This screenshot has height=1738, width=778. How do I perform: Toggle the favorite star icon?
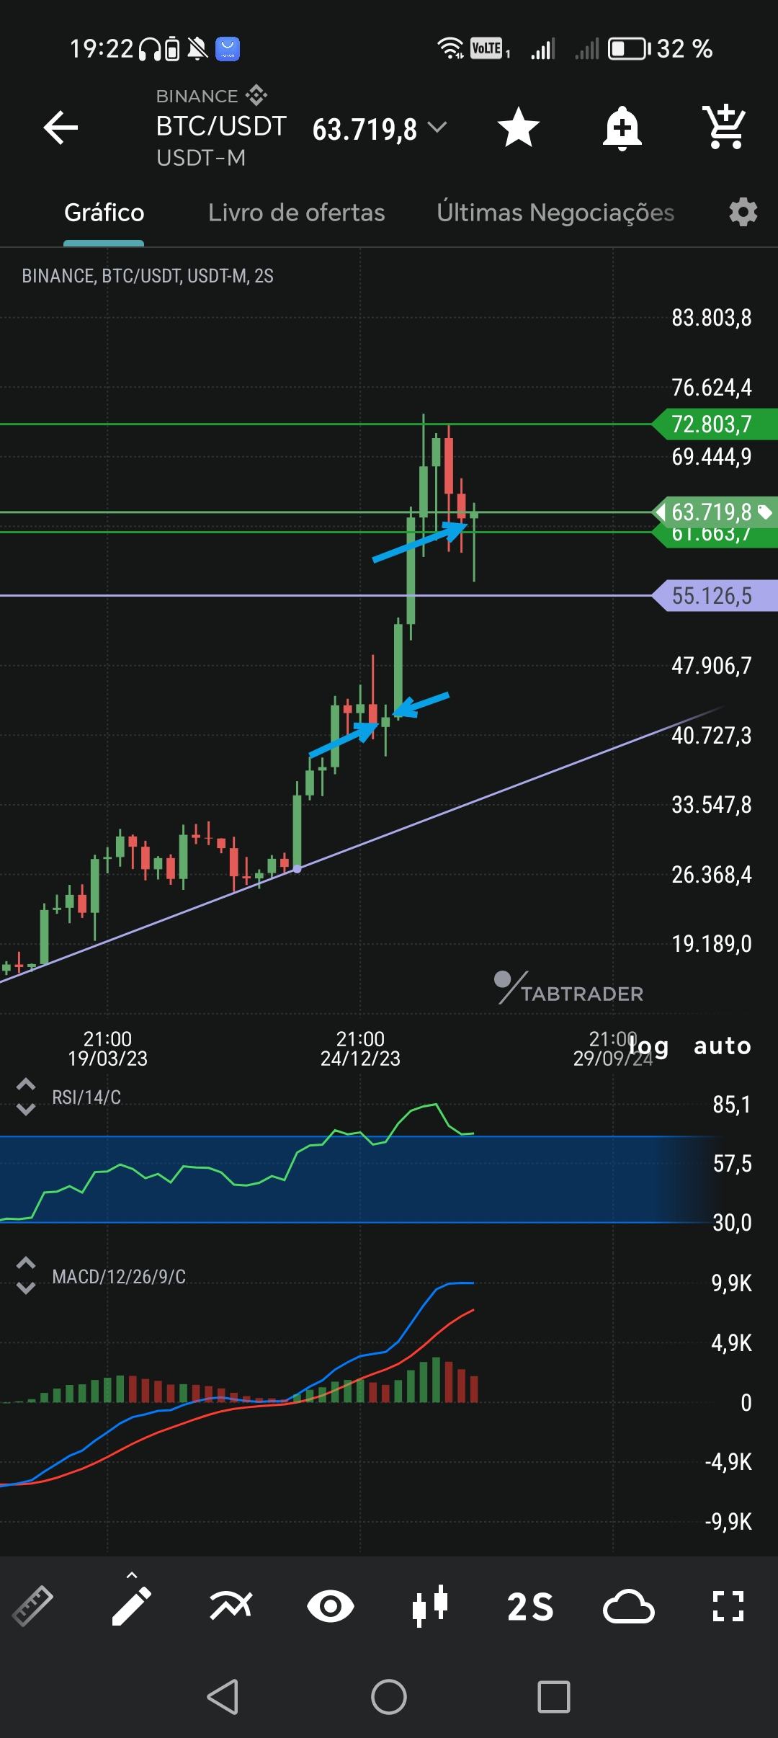519,128
